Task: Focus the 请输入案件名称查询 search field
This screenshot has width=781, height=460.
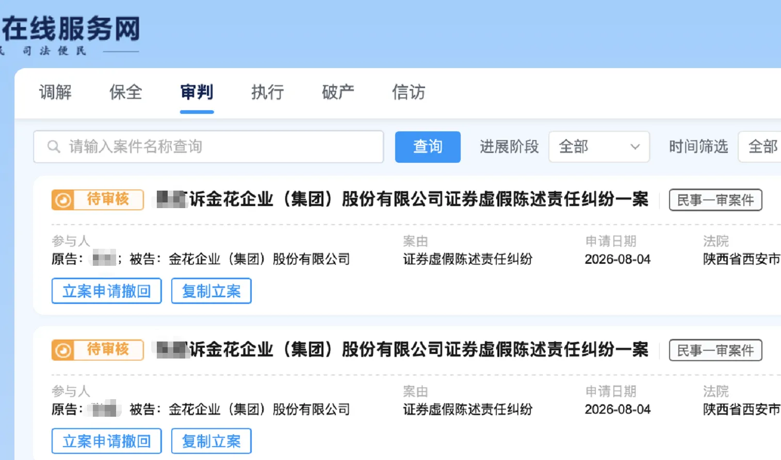Action: pos(208,147)
